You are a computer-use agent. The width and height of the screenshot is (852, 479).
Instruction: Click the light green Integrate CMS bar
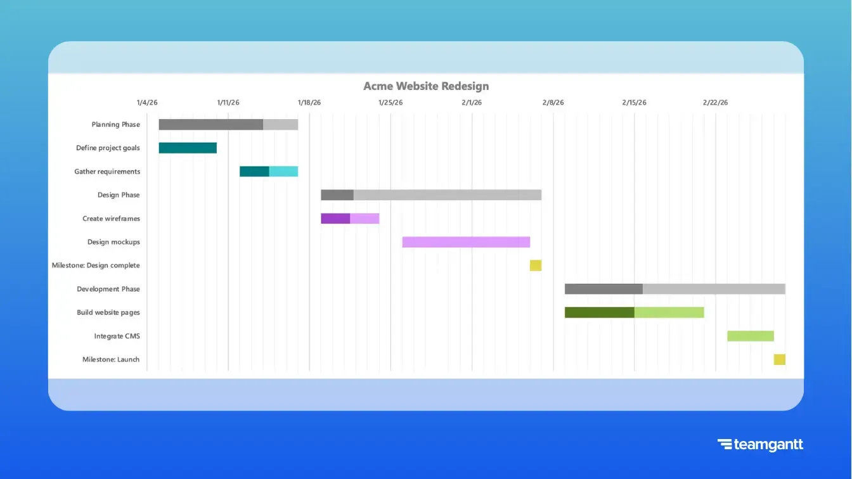coord(751,336)
